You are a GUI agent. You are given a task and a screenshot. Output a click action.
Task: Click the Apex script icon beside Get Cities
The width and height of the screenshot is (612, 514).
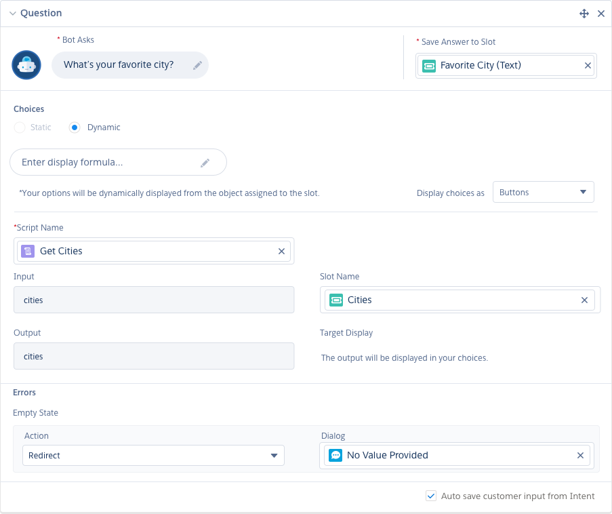(x=27, y=251)
